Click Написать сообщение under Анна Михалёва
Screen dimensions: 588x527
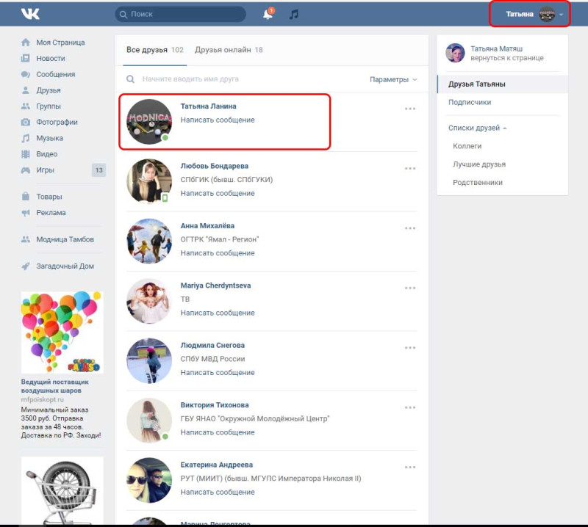point(218,253)
